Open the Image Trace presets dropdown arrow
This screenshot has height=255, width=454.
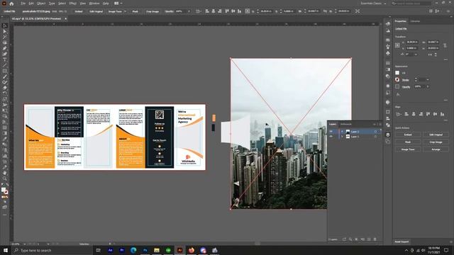pyautogui.click(x=125, y=11)
